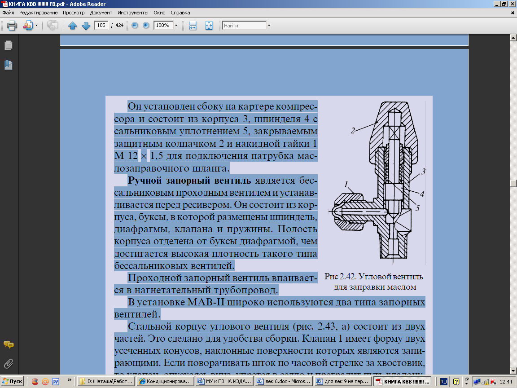Go to the previous page with the up arrow
517x388 pixels.
coord(73,26)
